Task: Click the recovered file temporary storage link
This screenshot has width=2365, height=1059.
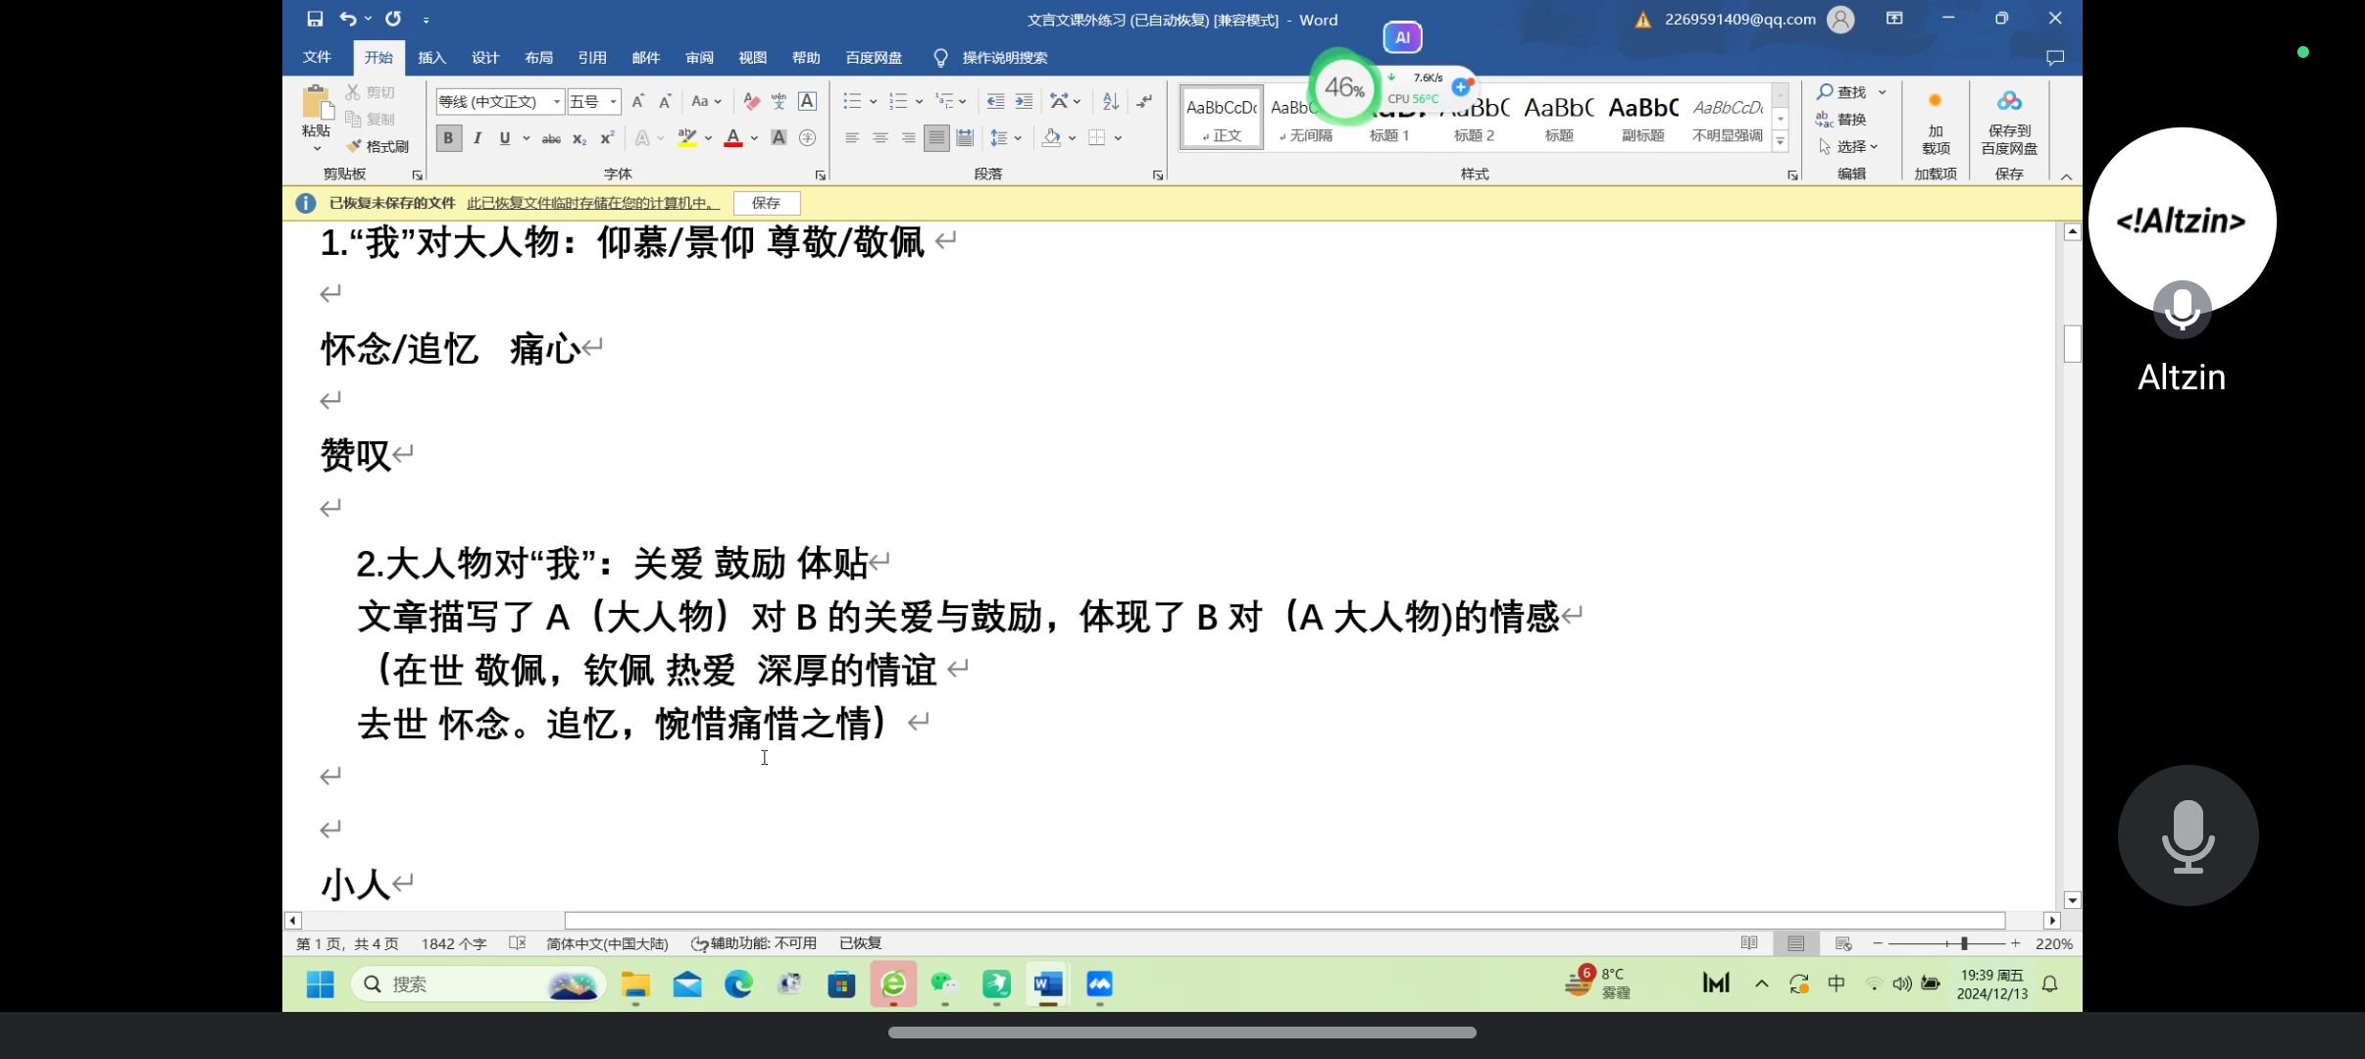Action: click(x=592, y=203)
